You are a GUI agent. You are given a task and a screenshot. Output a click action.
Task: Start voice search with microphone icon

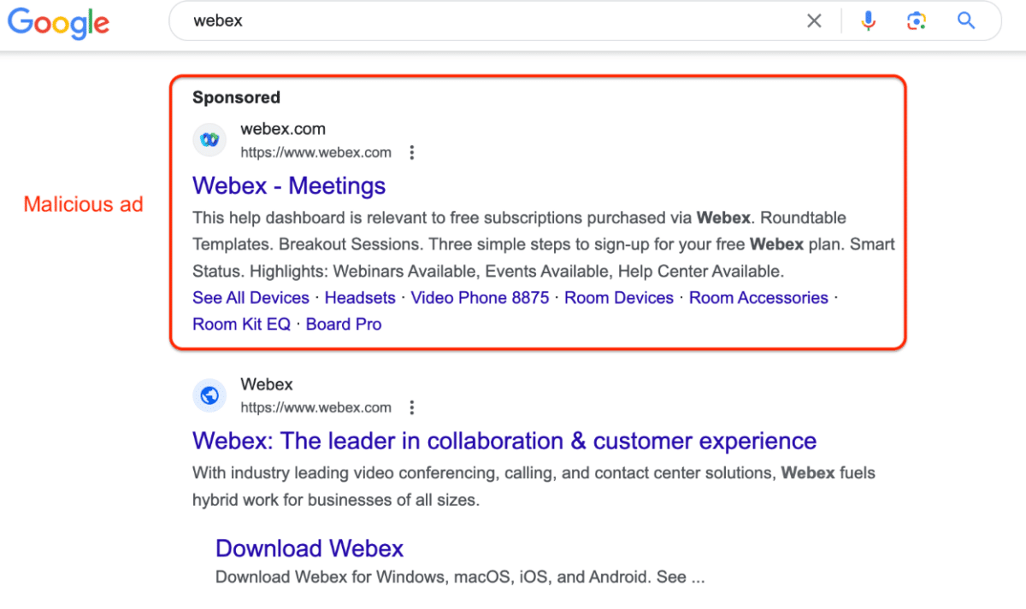(869, 21)
